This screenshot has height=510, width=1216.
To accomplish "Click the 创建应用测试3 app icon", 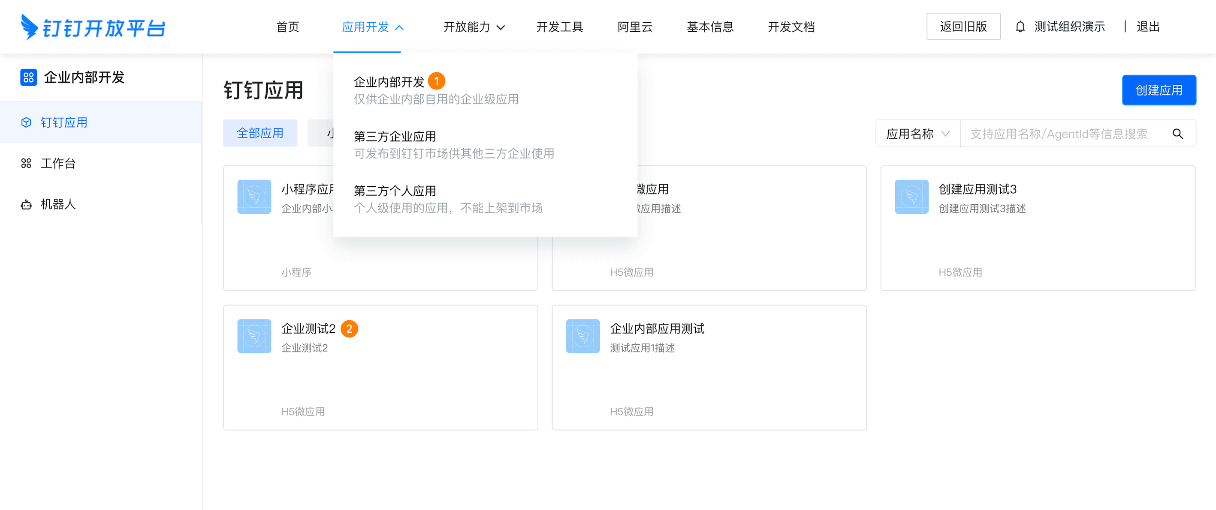I will (x=911, y=197).
